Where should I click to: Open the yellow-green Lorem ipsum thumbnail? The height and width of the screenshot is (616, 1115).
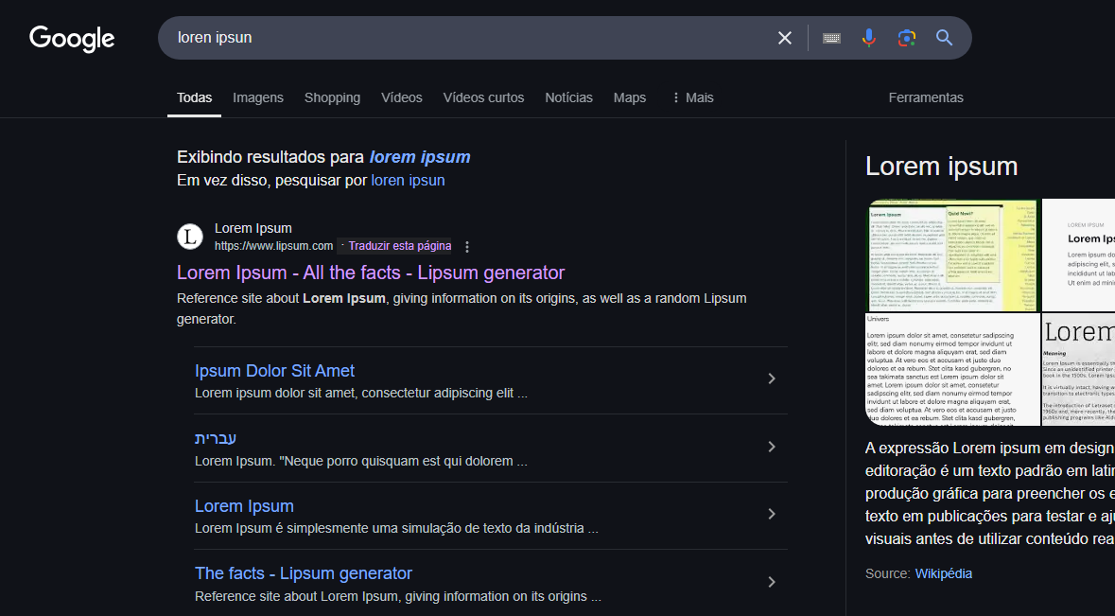(x=952, y=255)
